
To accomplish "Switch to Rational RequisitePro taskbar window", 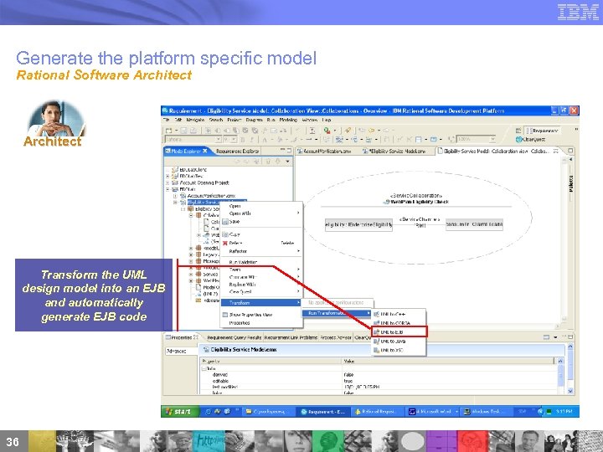I will click(378, 412).
